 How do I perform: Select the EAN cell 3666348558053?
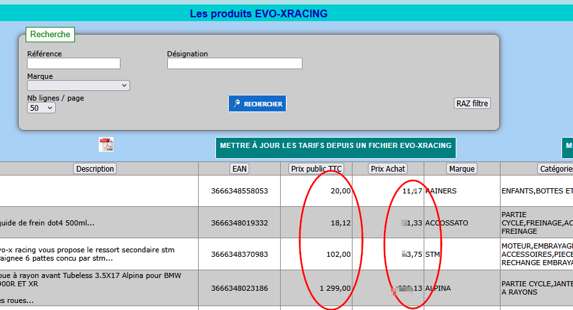point(239,191)
